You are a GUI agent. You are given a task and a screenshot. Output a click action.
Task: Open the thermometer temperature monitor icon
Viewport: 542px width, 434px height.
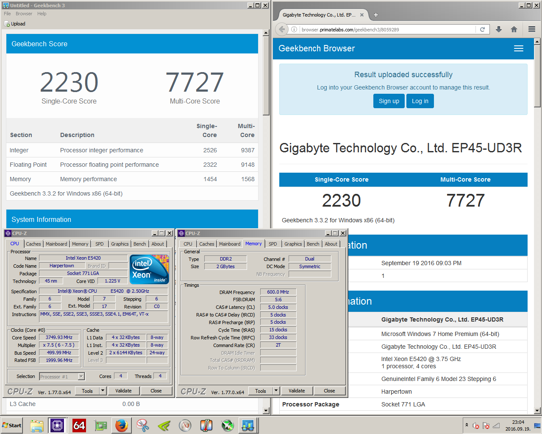(206, 425)
